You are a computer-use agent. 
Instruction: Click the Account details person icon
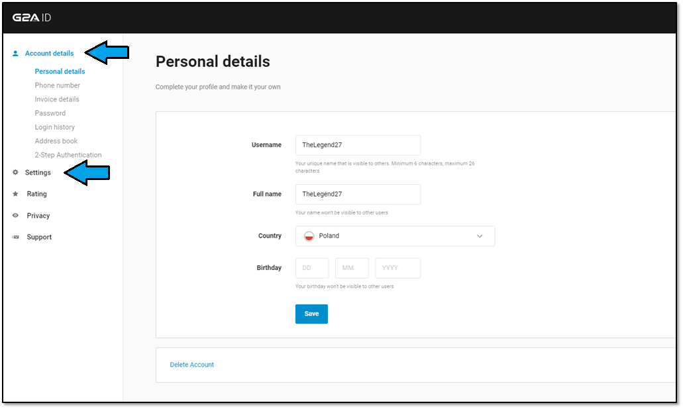(15, 54)
